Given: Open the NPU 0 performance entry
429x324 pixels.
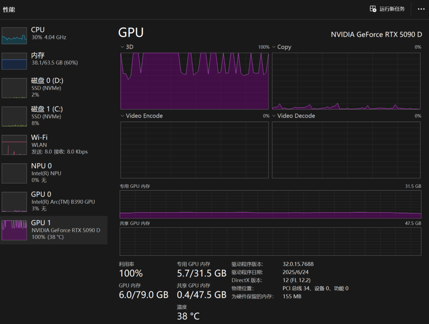Looking at the screenshot, I should click(54, 174).
